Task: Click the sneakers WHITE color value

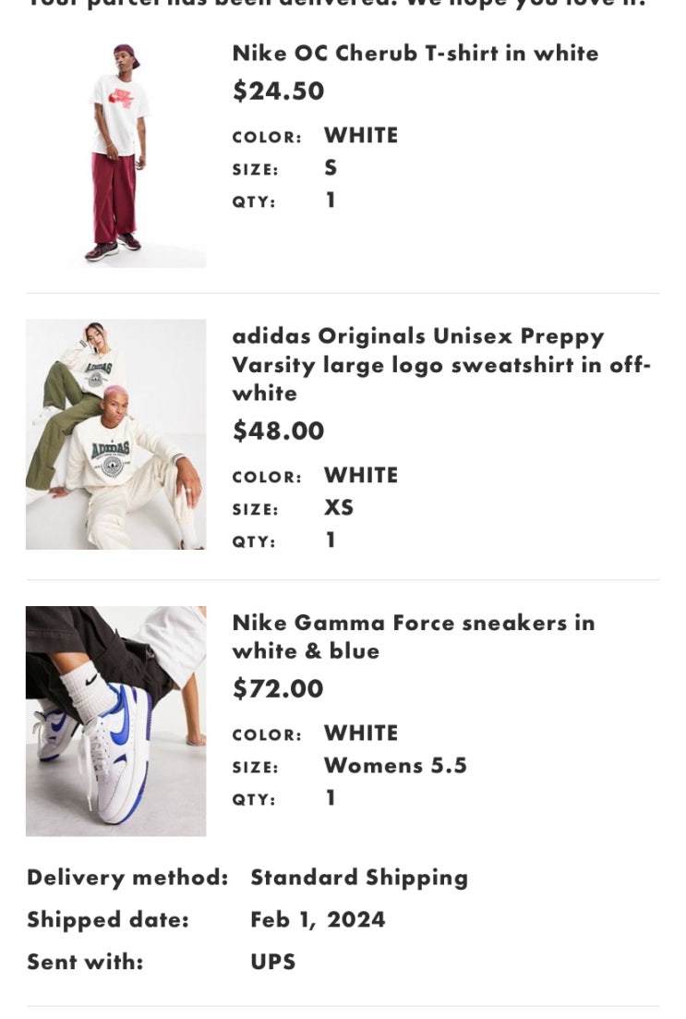Action: pos(361,733)
